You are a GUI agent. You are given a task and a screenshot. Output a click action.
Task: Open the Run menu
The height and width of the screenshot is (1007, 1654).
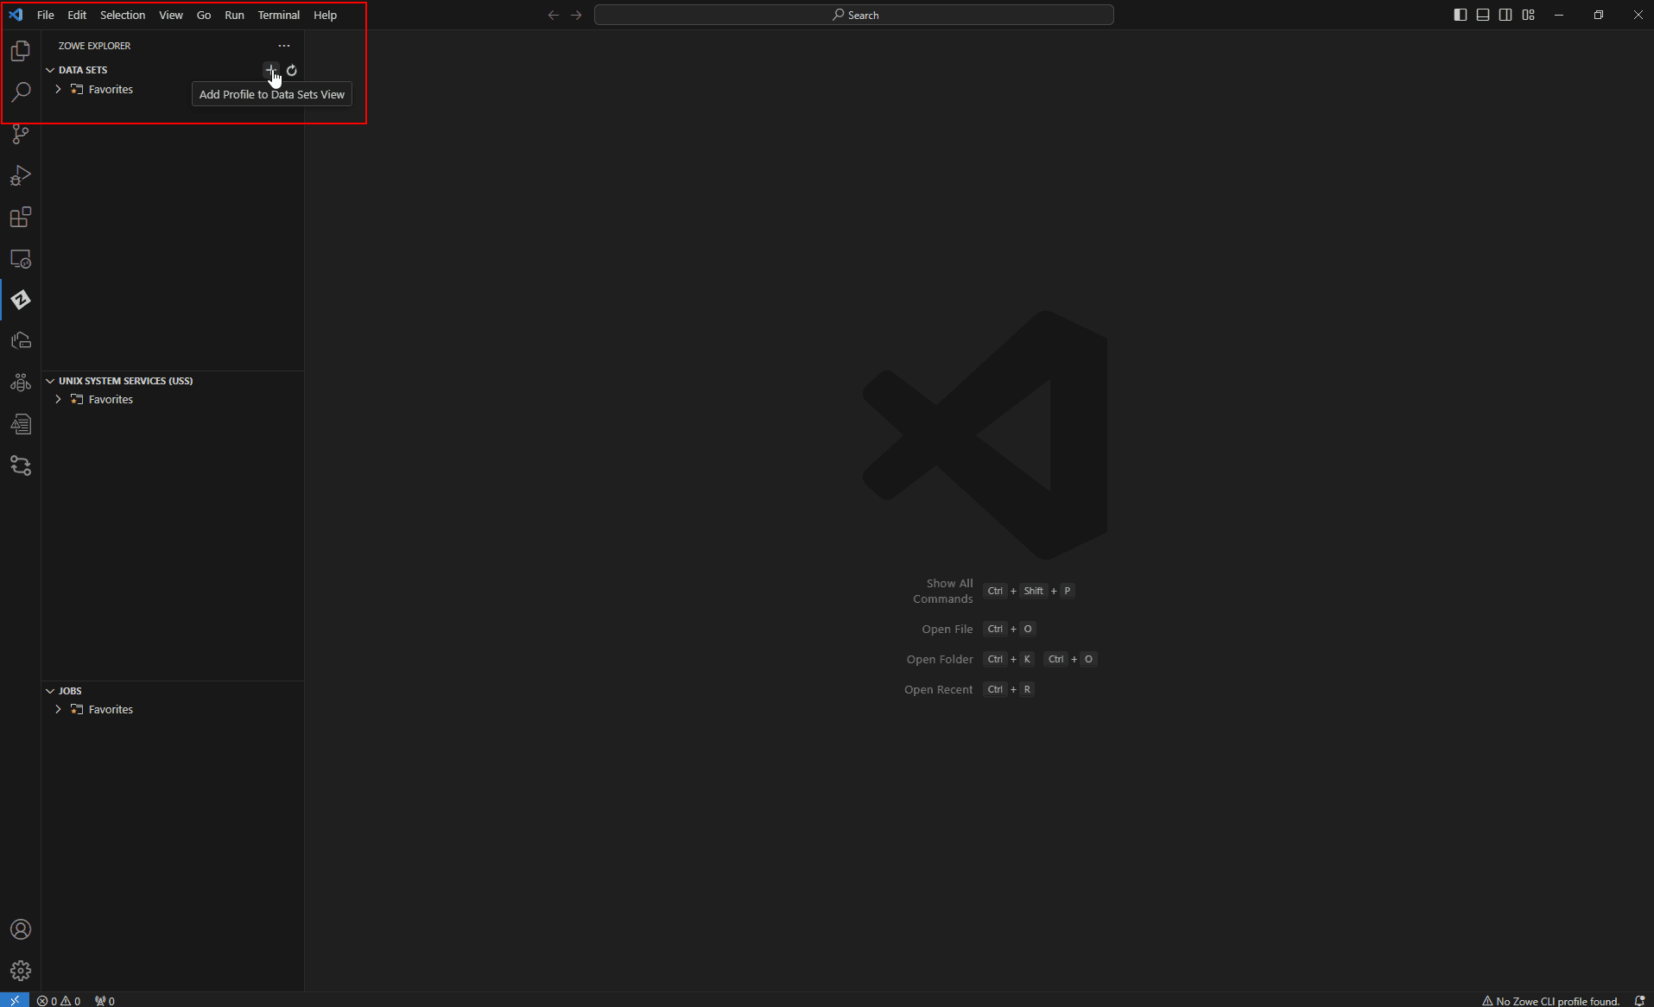tap(234, 15)
